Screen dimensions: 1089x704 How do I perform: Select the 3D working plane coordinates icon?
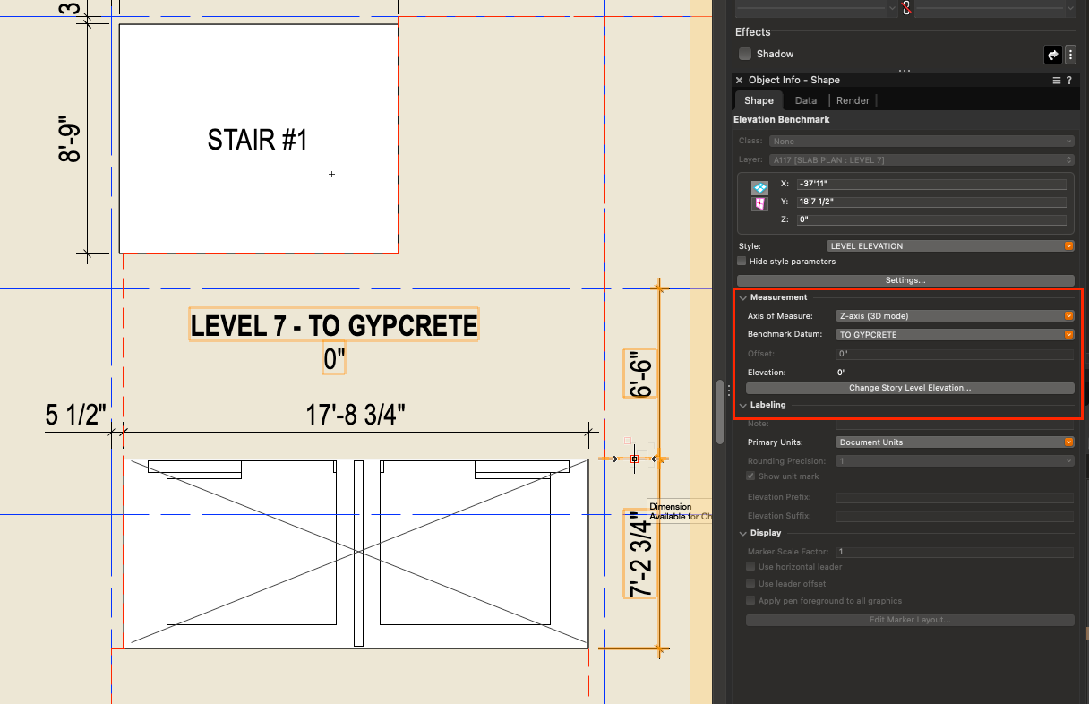pos(759,202)
